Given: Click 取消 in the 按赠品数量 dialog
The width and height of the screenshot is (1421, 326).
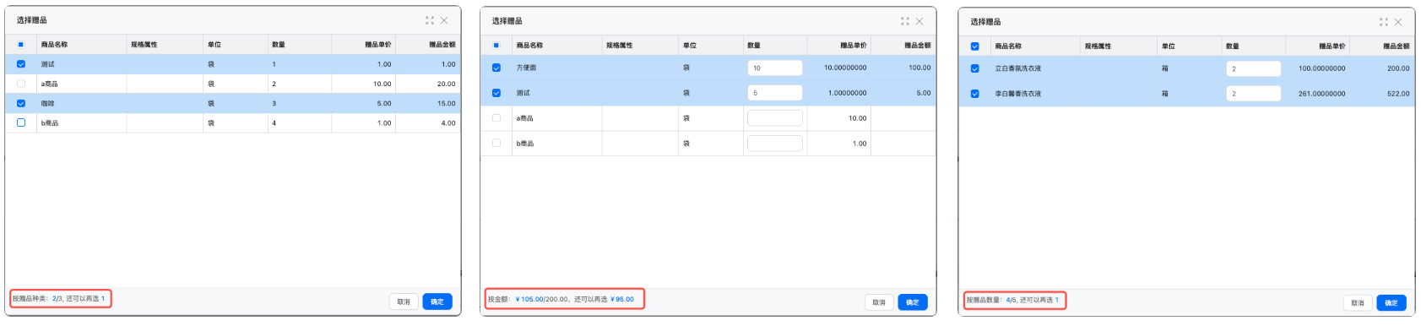Looking at the screenshot, I should (x=1358, y=302).
